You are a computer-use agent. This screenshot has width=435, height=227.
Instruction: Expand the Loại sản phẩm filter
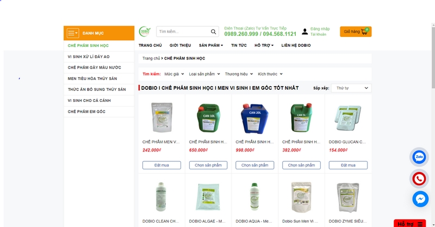tap(204, 73)
